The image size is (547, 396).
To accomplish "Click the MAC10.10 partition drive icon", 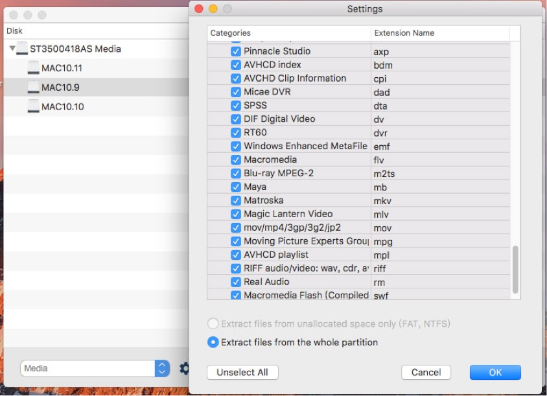I will (x=34, y=106).
